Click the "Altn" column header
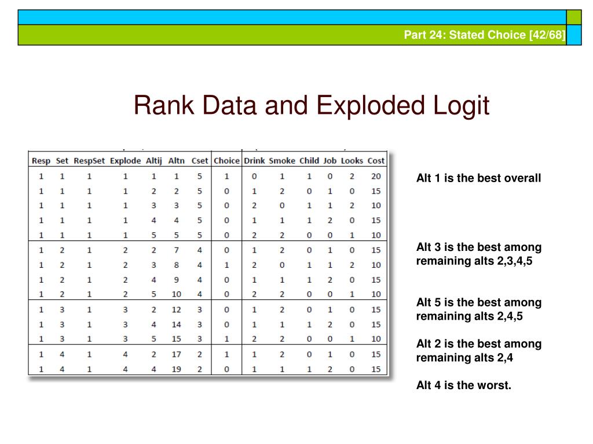Screen dimensions: 593x444 click(176, 161)
